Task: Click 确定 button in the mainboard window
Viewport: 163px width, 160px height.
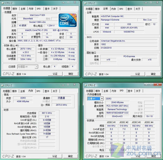Action: pyautogui.click(x=153, y=74)
